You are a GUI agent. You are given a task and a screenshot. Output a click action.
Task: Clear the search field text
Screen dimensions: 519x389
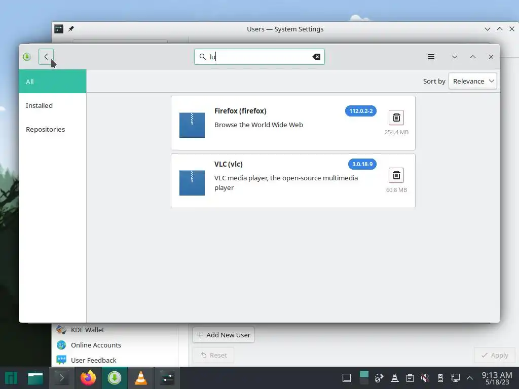click(x=316, y=57)
